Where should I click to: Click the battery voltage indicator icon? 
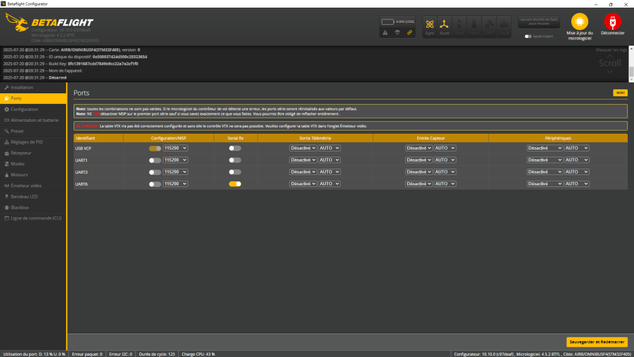[388, 22]
